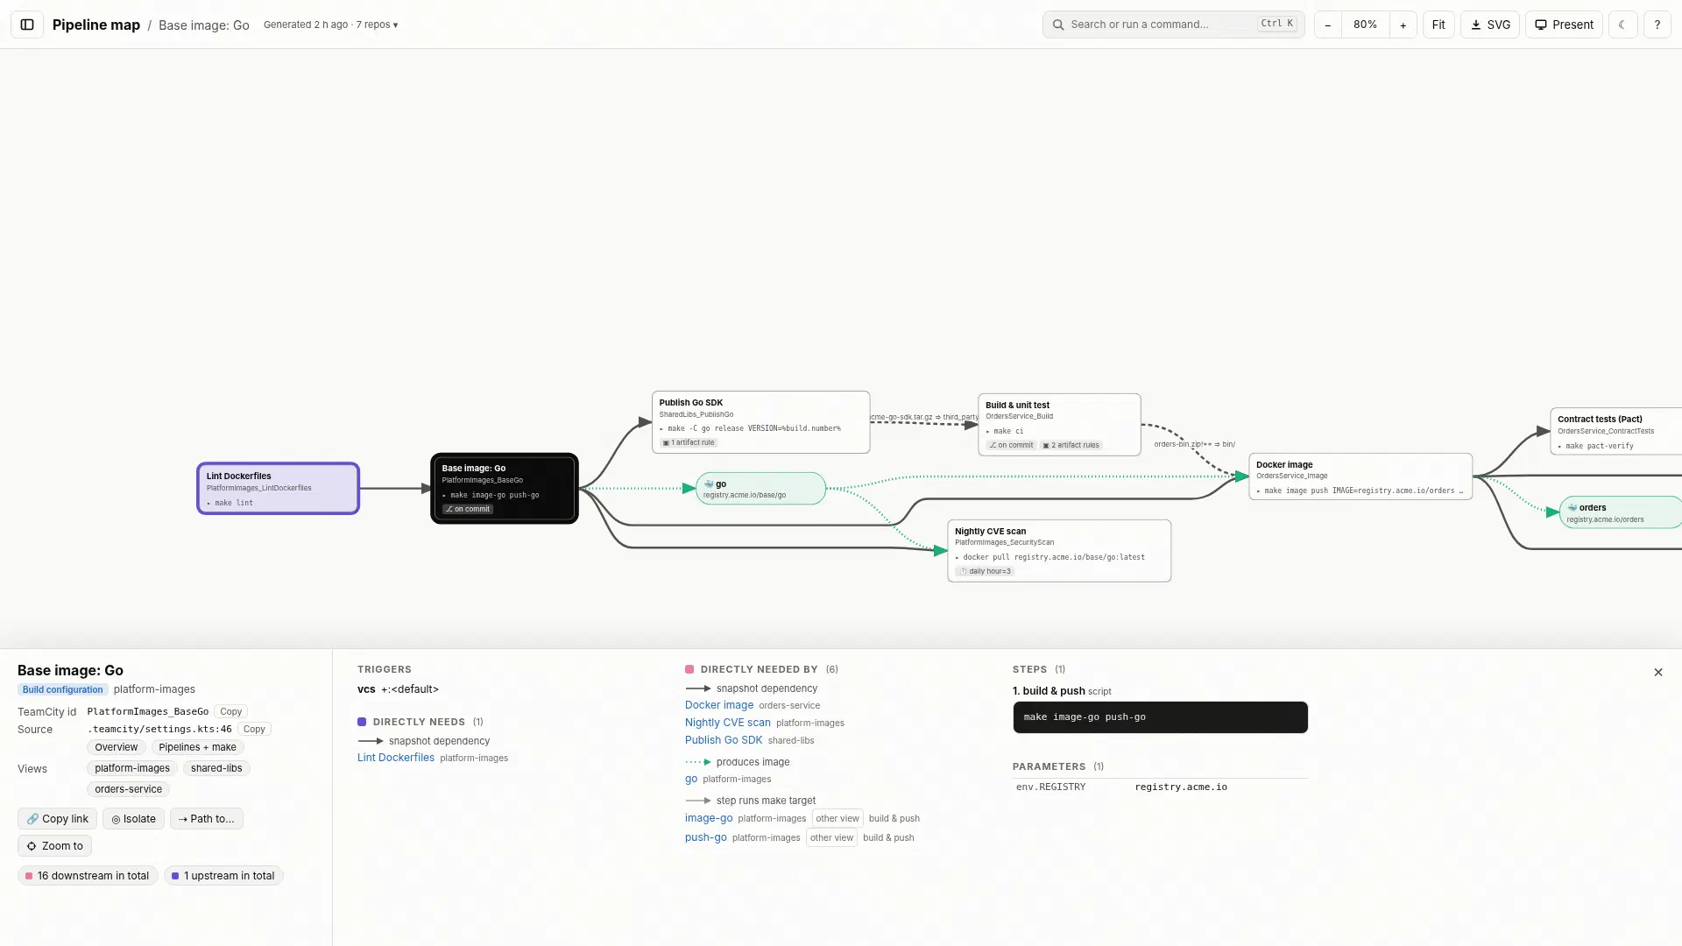Image resolution: width=1682 pixels, height=946 pixels.
Task: Click the Pipeline map breadcrumb title
Action: (x=96, y=25)
